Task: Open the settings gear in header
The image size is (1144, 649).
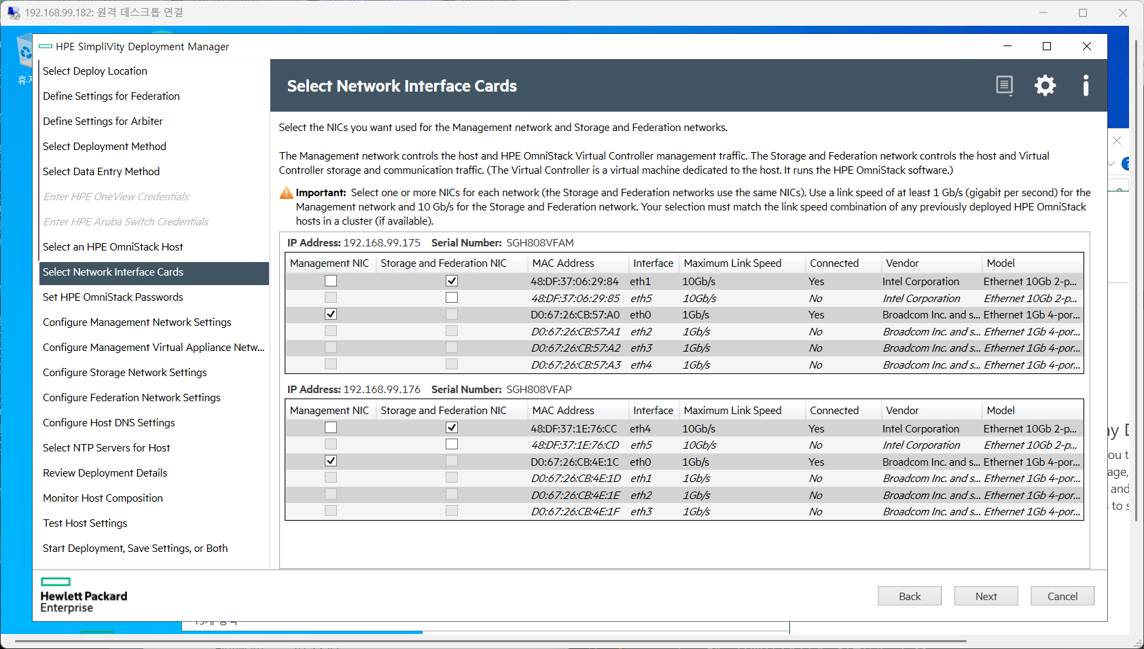Action: tap(1045, 86)
